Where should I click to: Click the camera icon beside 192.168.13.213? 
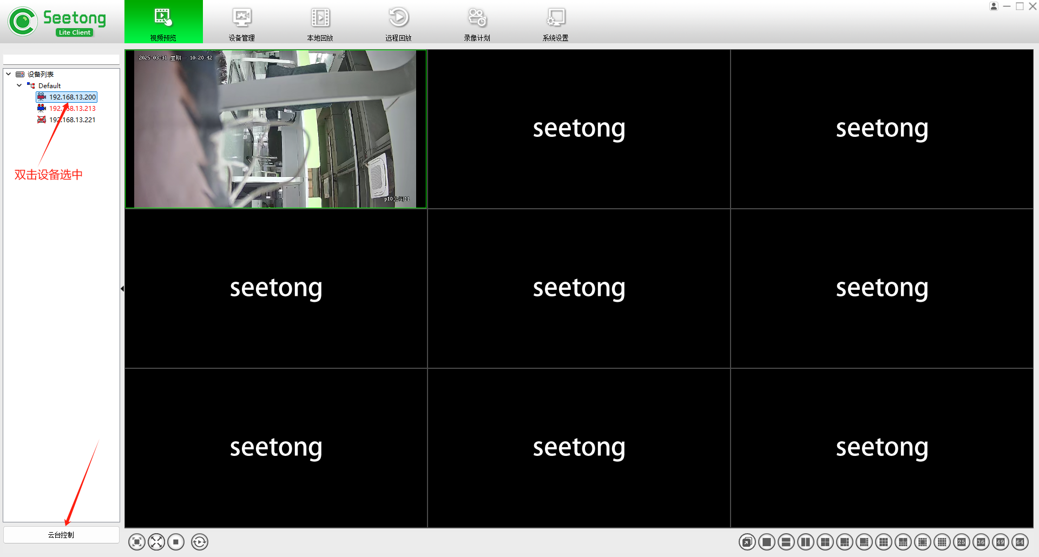coord(42,108)
